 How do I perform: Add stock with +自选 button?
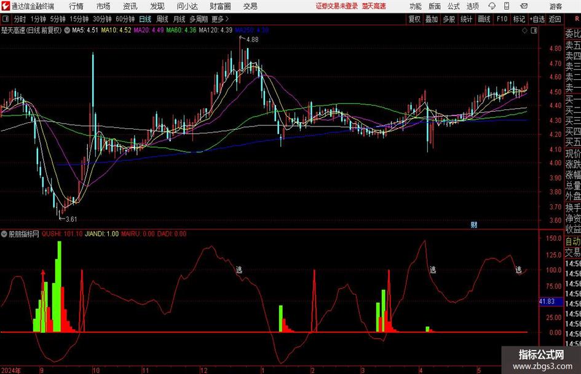pyautogui.click(x=537, y=19)
